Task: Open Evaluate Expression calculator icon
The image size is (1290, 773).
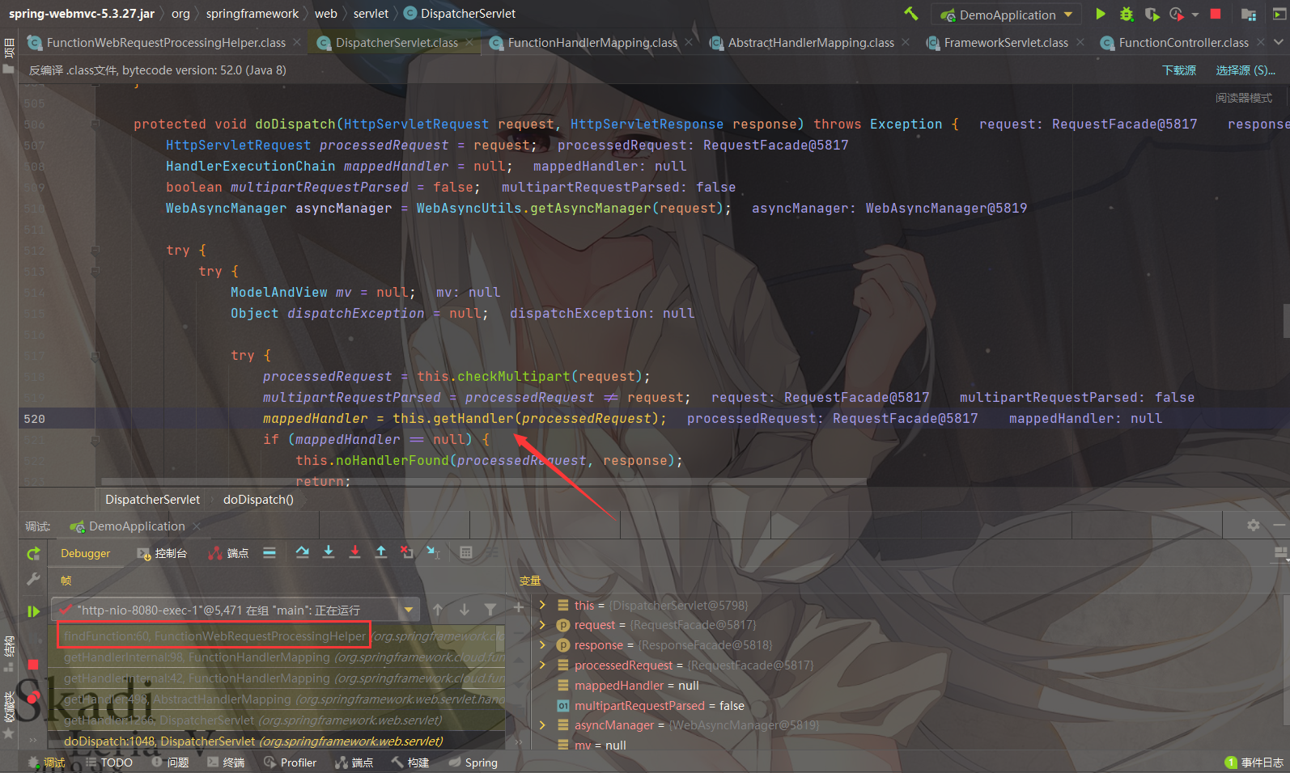Action: pyautogui.click(x=466, y=552)
